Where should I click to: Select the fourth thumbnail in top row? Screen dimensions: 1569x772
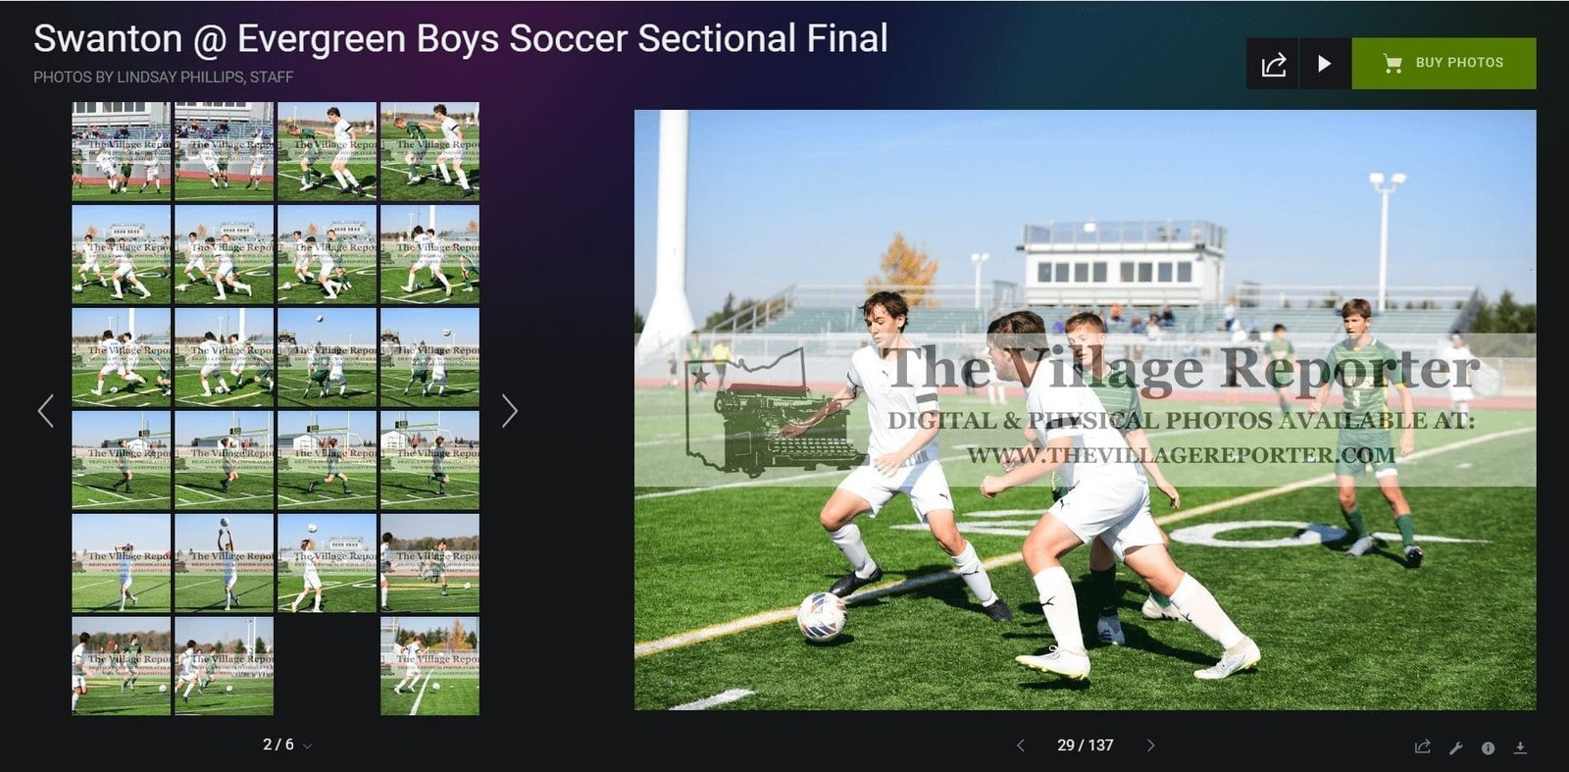[430, 151]
